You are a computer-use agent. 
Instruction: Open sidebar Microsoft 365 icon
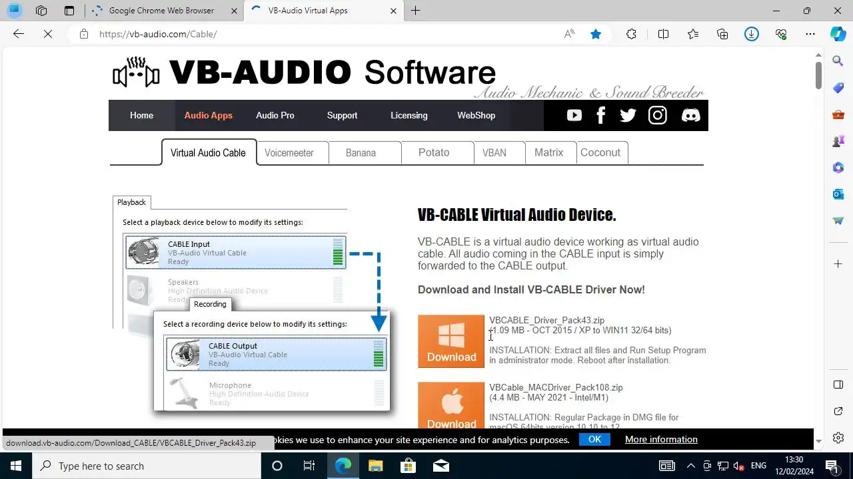click(838, 168)
